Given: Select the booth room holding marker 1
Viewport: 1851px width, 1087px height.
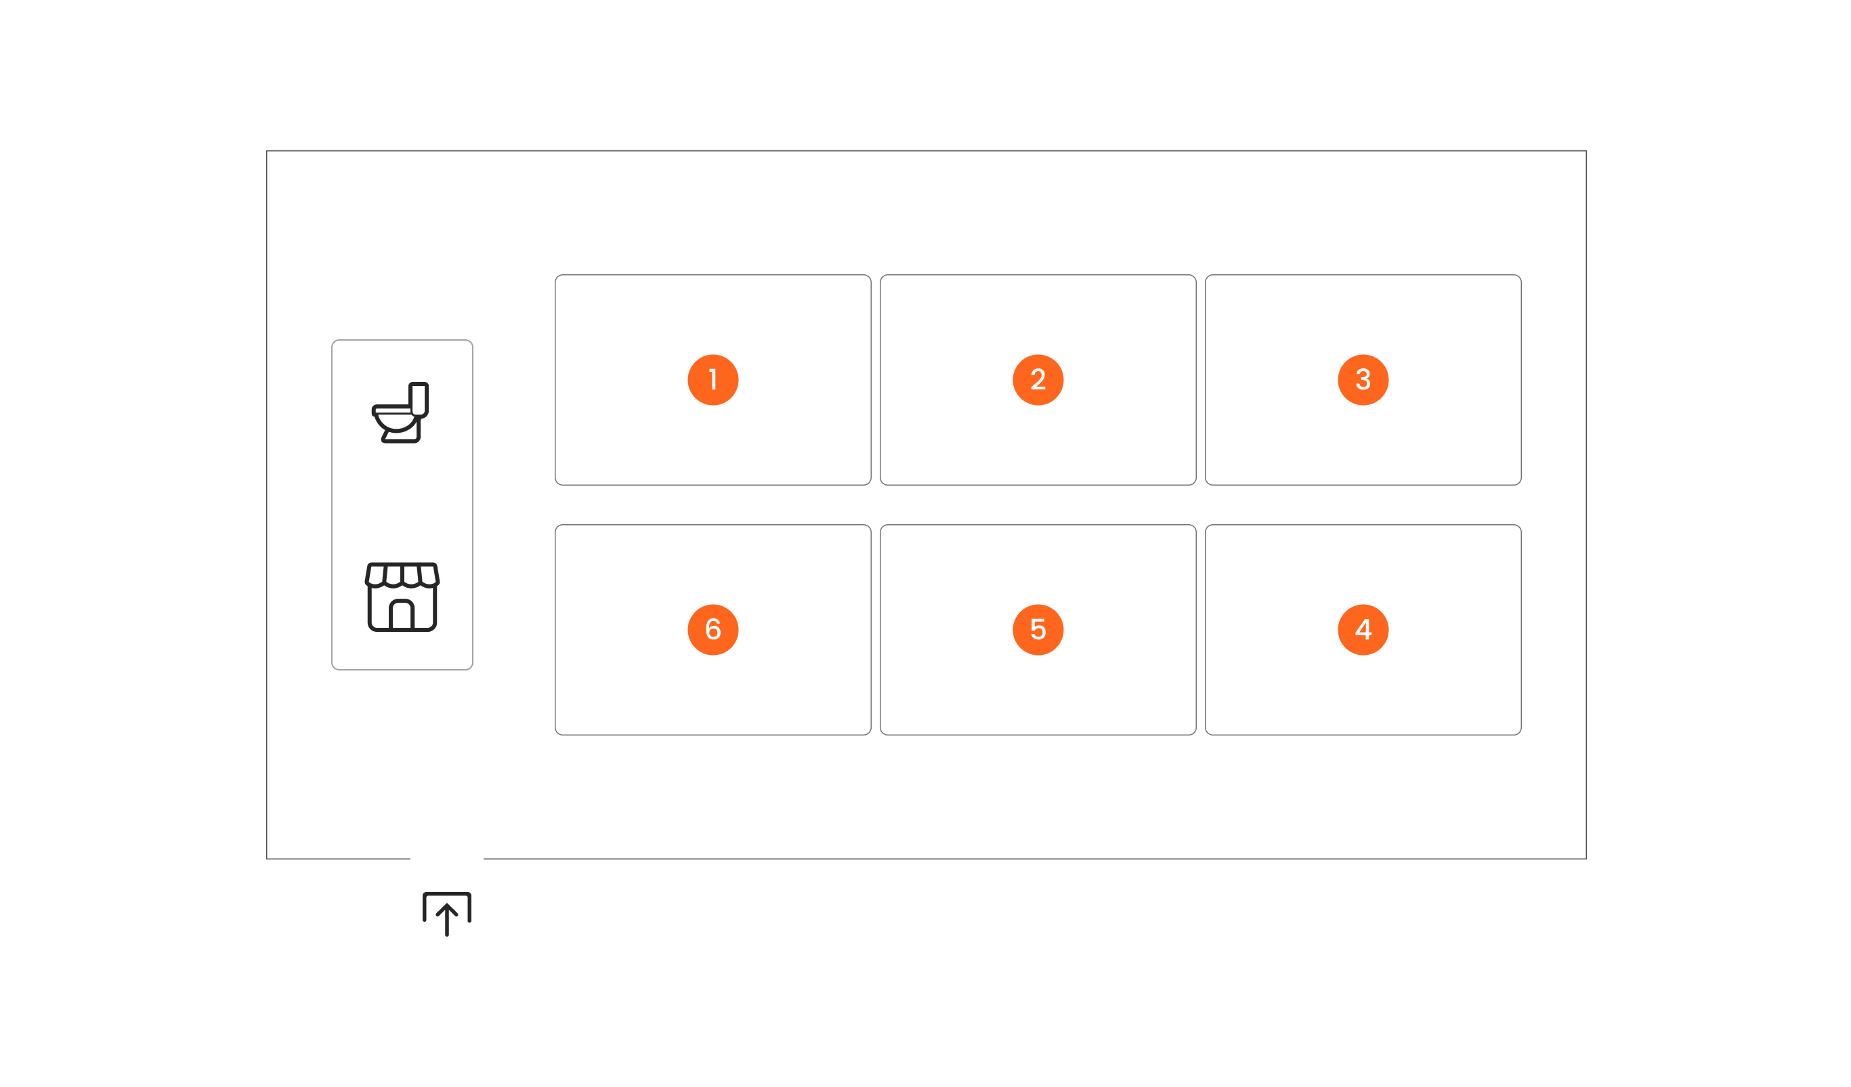Looking at the screenshot, I should 712,380.
